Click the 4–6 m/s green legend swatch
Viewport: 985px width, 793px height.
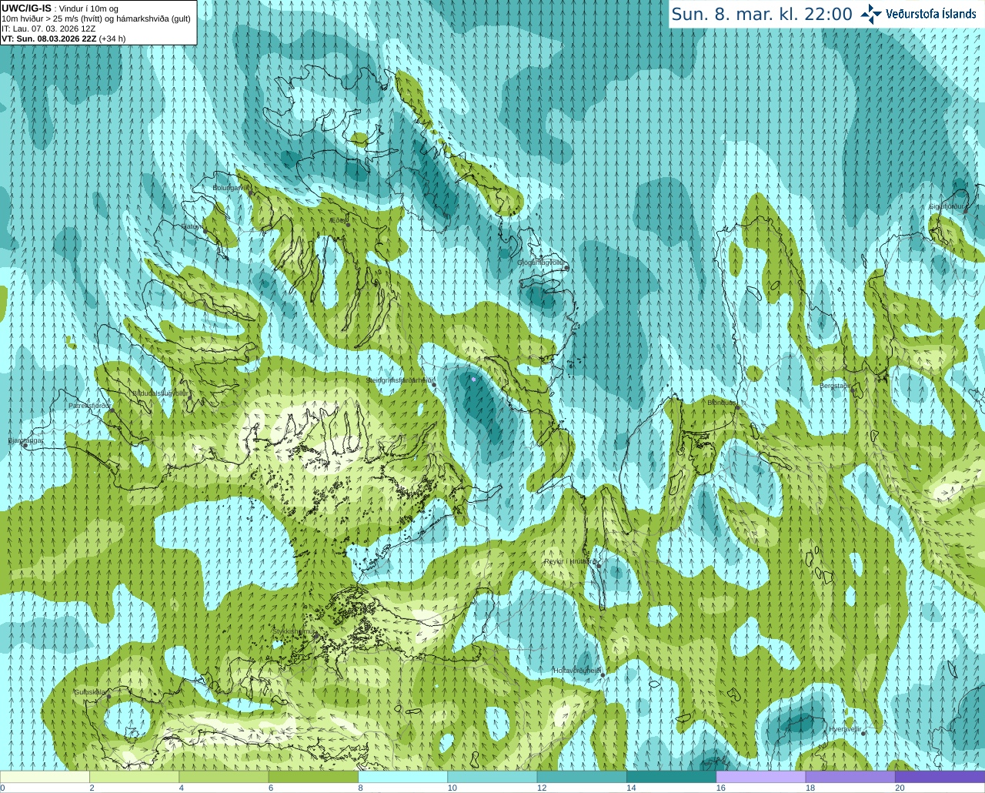tap(223, 777)
